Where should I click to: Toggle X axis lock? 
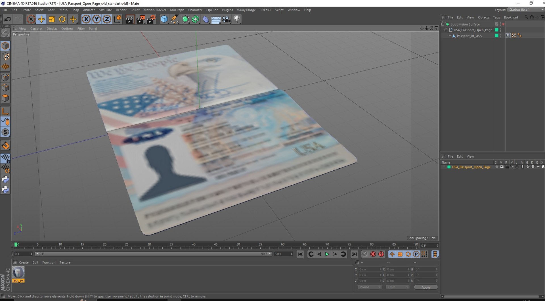pos(86,19)
